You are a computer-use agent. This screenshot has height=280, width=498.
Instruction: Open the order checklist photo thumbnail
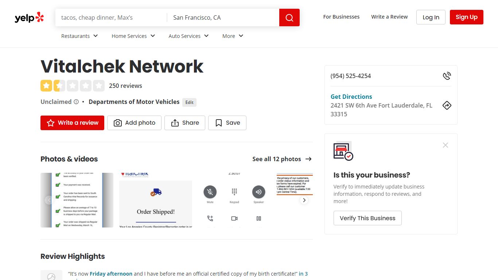coord(77,200)
